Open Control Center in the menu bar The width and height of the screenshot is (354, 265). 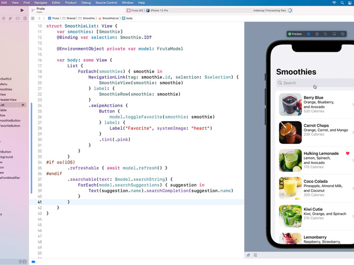pos(350,3)
